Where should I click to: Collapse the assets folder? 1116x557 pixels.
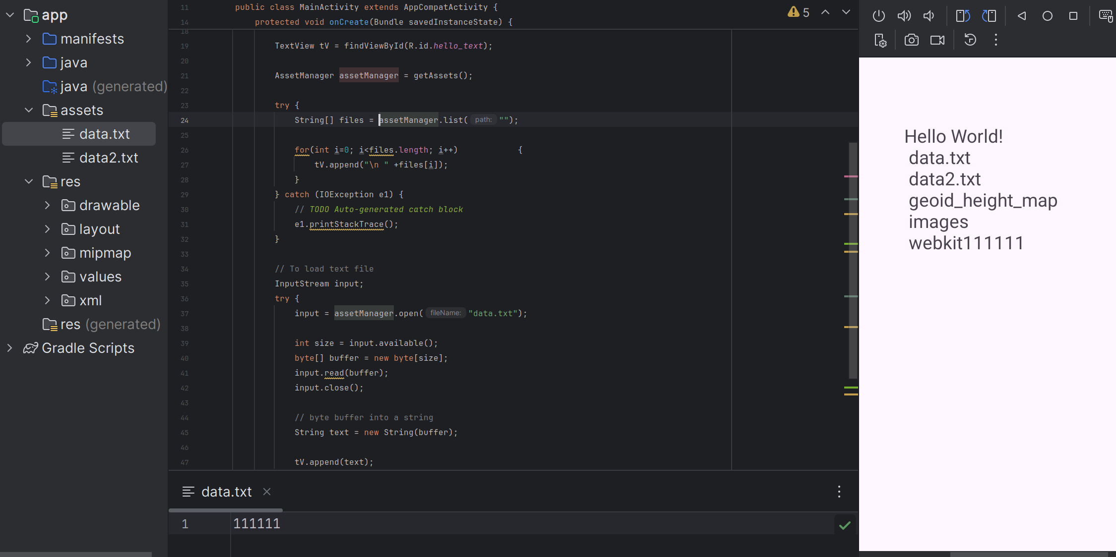click(28, 110)
